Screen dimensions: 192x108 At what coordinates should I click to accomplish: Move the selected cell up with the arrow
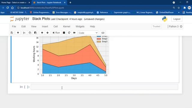point(42,33)
